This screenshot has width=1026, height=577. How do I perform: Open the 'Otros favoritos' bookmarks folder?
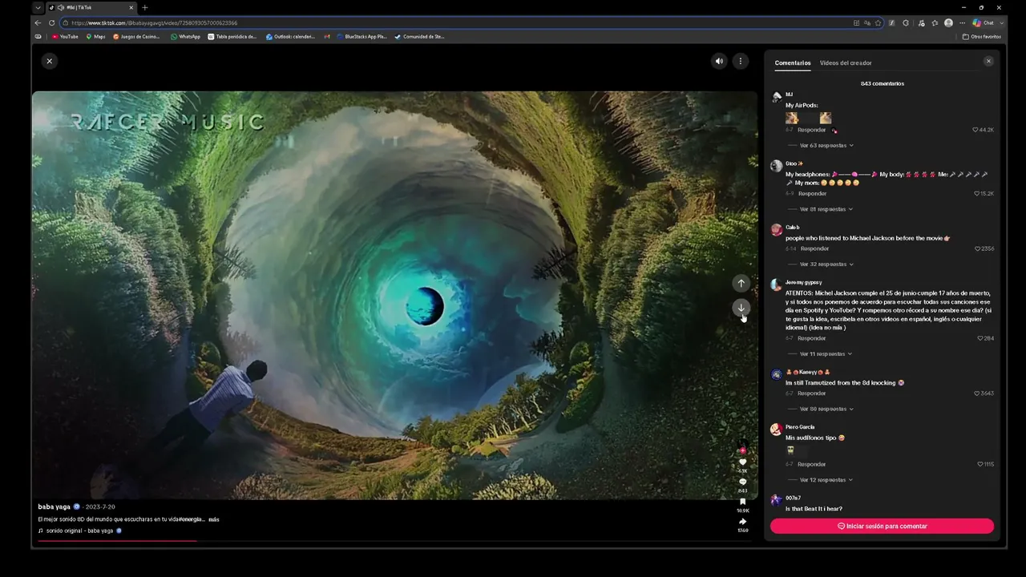[982, 36]
